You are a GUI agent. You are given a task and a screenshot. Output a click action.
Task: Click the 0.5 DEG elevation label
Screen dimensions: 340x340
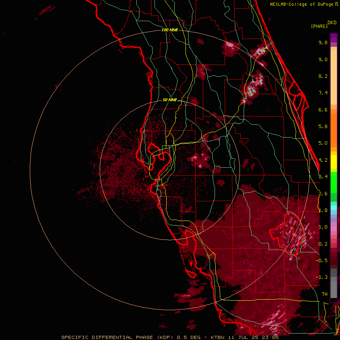point(189,337)
